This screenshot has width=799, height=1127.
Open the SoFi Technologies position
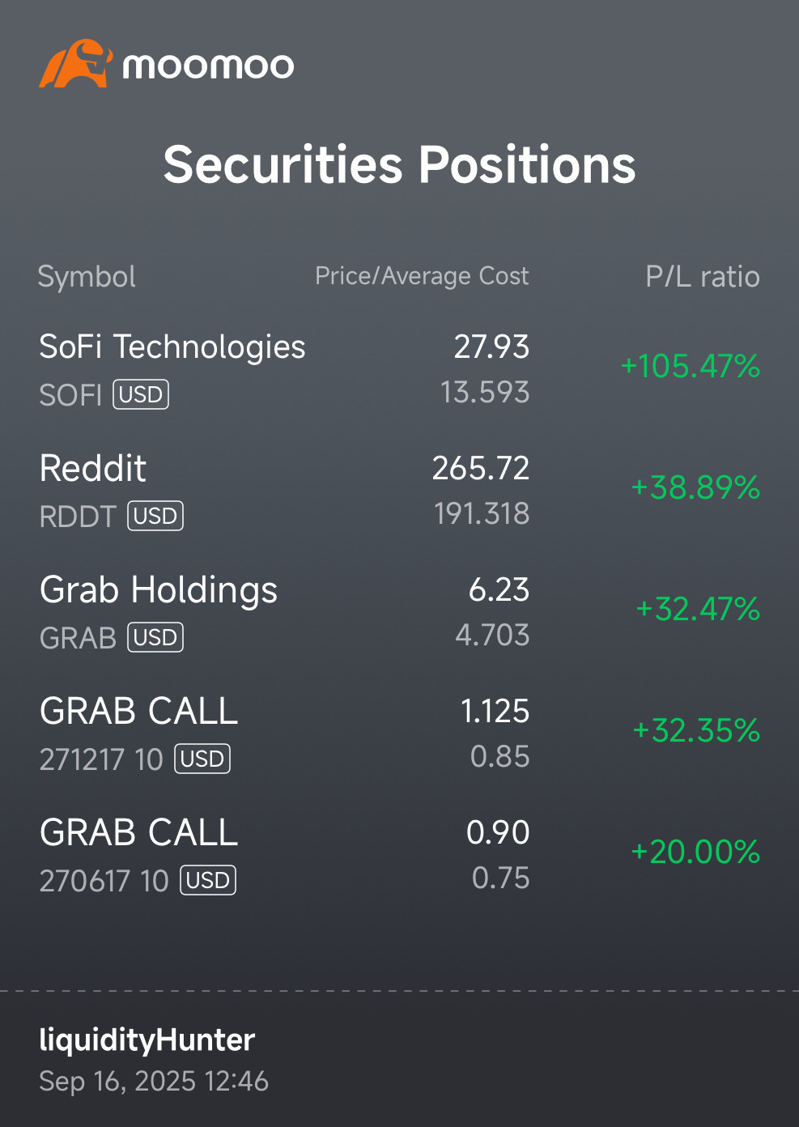(399, 369)
